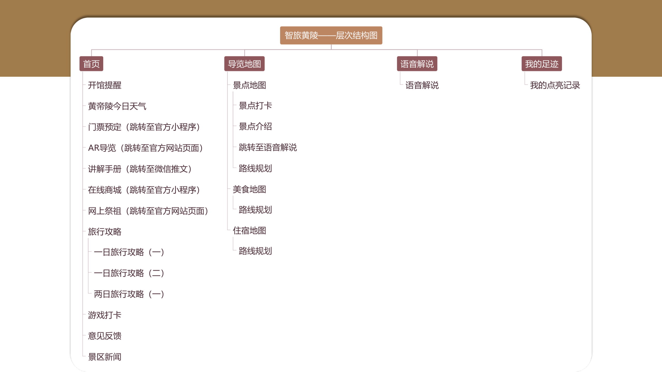Click the 开馆提醒 item
Image resolution: width=662 pixels, height=372 pixels.
[x=105, y=85]
